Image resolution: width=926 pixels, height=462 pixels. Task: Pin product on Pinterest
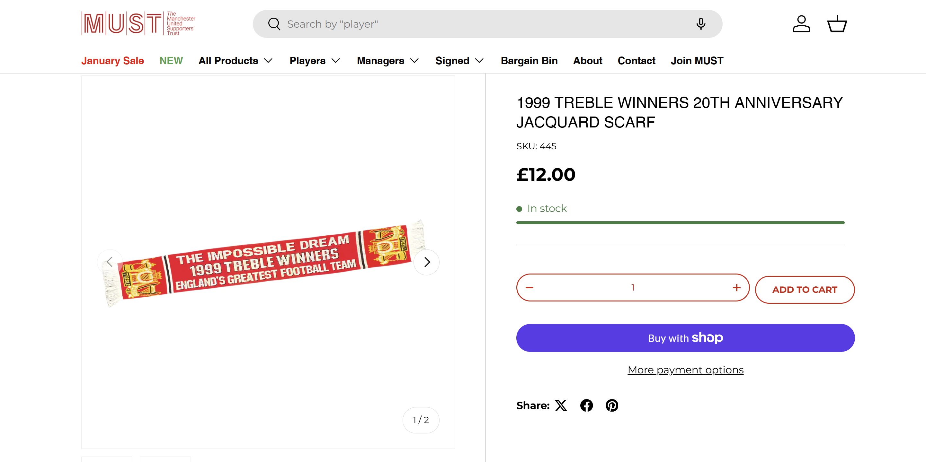[x=612, y=405]
